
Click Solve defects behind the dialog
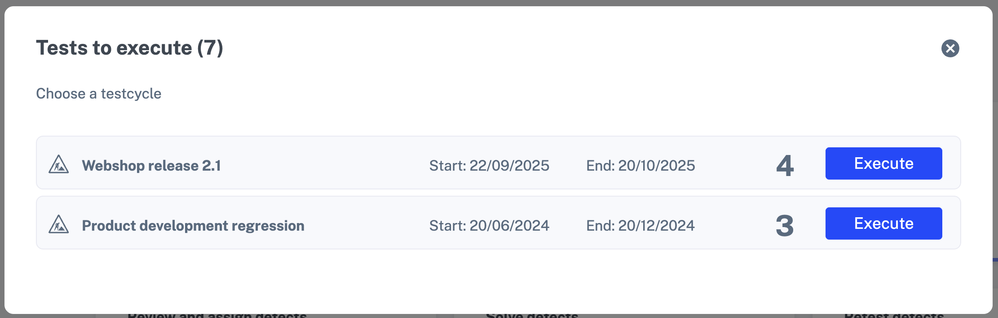[532, 316]
